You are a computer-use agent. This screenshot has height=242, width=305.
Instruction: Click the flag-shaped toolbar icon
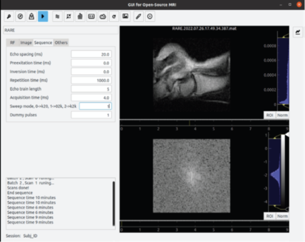(x=58, y=16)
